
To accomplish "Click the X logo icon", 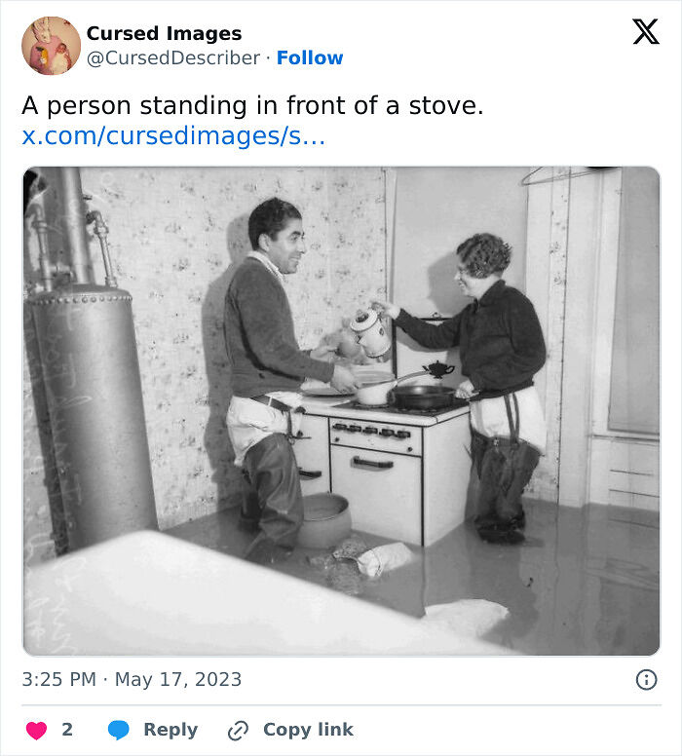I will tap(645, 32).
